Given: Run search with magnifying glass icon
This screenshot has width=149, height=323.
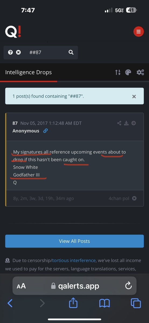Looking at the screenshot, I should [x=71, y=52].
